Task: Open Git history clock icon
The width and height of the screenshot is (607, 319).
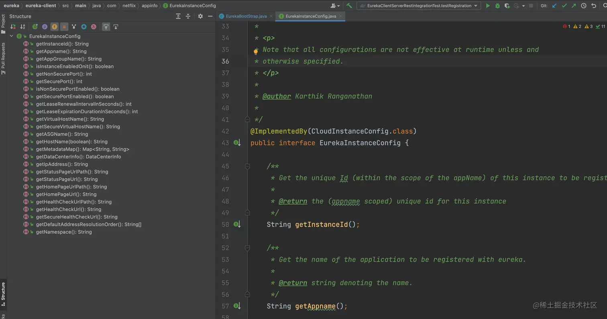Action: pyautogui.click(x=584, y=6)
